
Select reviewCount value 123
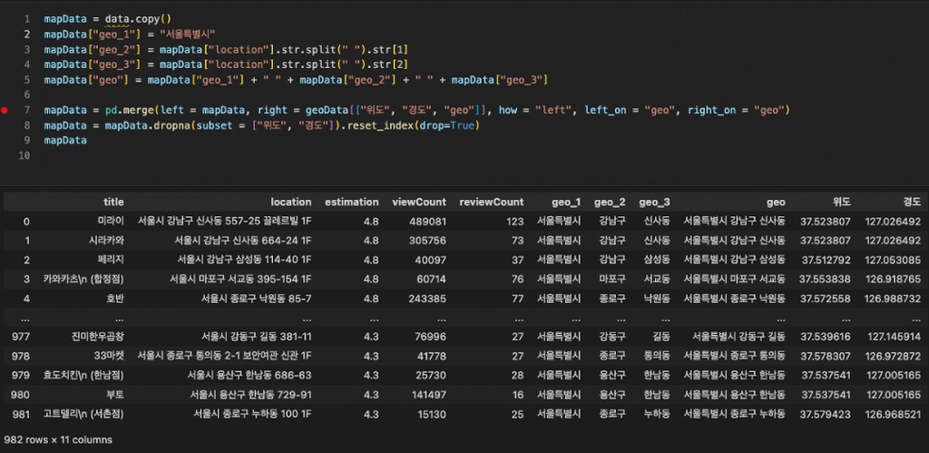pyautogui.click(x=515, y=222)
